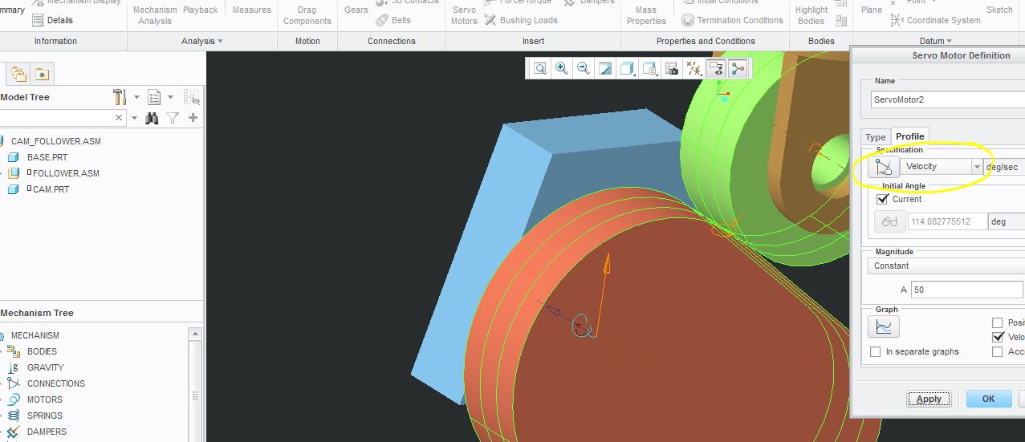Select CAM.PRT in the Model Tree

51,189
